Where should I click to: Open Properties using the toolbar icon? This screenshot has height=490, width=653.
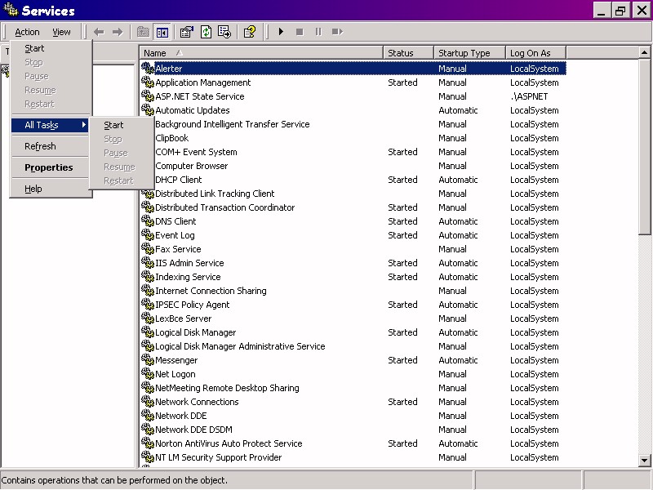[186, 32]
